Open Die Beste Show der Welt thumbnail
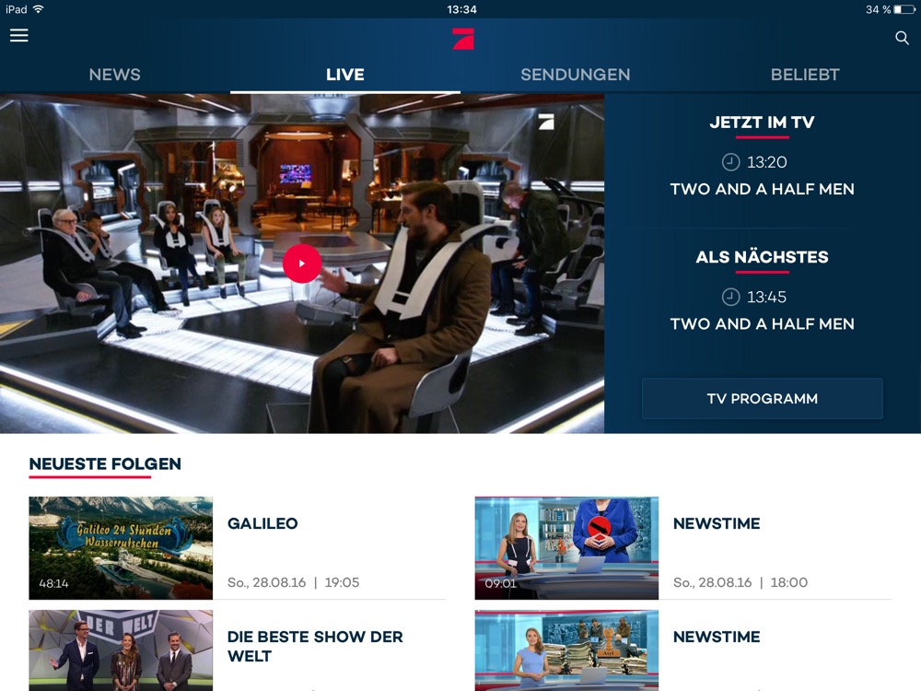The width and height of the screenshot is (921, 691). click(x=121, y=650)
